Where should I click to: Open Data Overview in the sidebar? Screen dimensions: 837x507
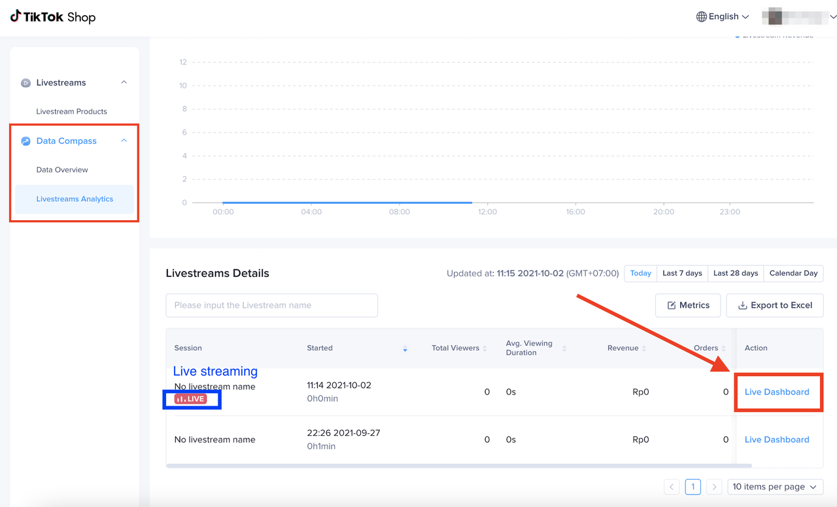tap(62, 170)
